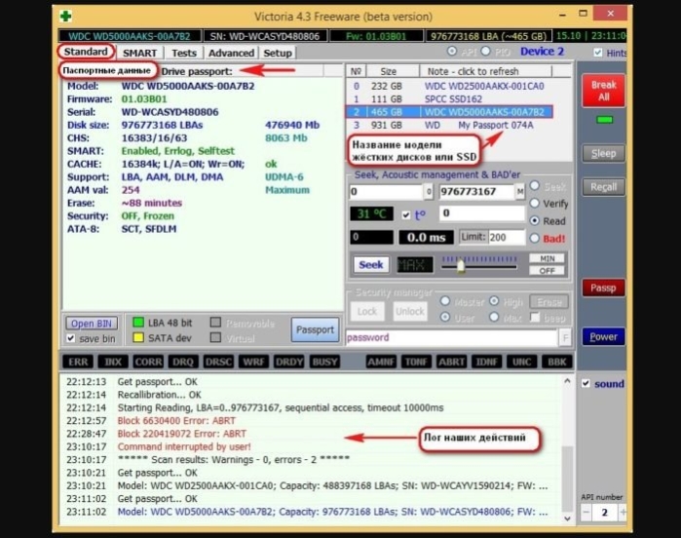681x538 pixels.
Task: Click the DRSC status indicator
Action: point(218,362)
